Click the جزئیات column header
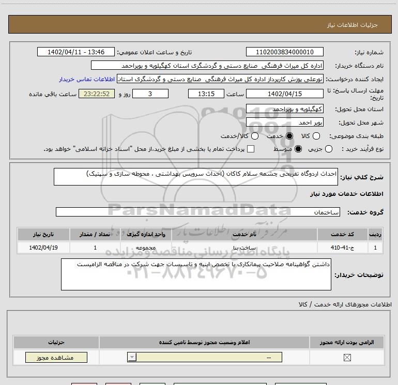The width and height of the screenshot is (398, 385). click(56, 342)
